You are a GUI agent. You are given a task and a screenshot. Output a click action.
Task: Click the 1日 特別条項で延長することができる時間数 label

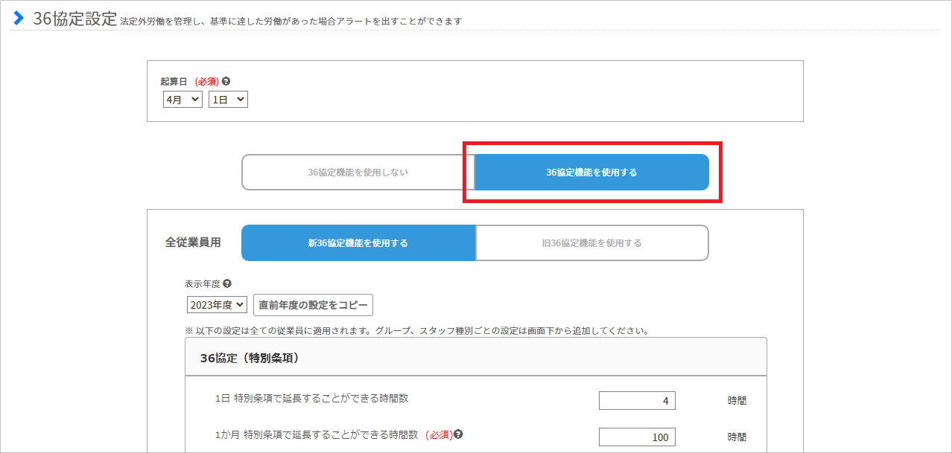point(311,399)
